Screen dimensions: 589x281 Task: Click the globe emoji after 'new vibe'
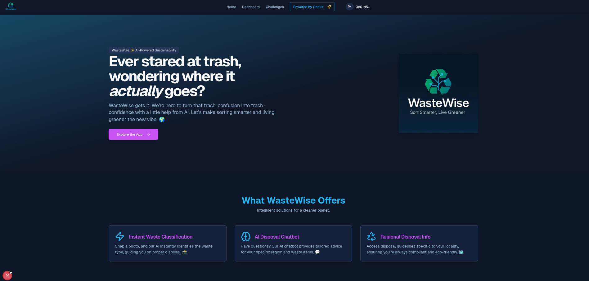[x=162, y=119]
